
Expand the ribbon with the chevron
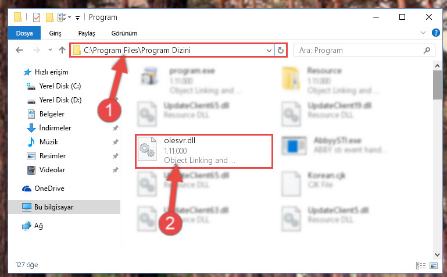click(423, 33)
